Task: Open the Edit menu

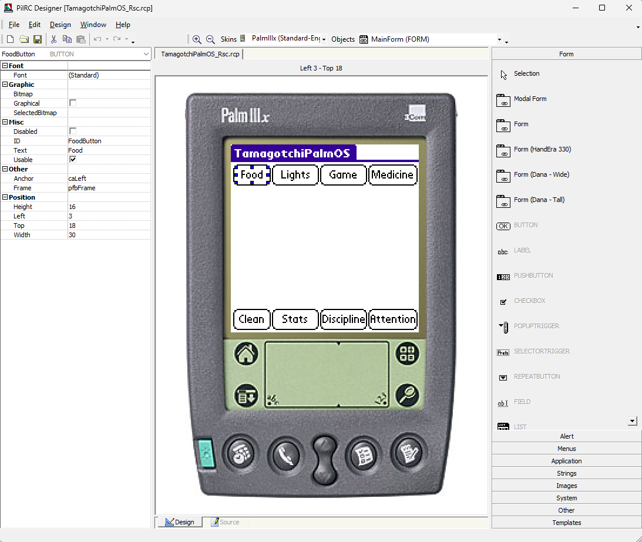Action: (x=35, y=25)
